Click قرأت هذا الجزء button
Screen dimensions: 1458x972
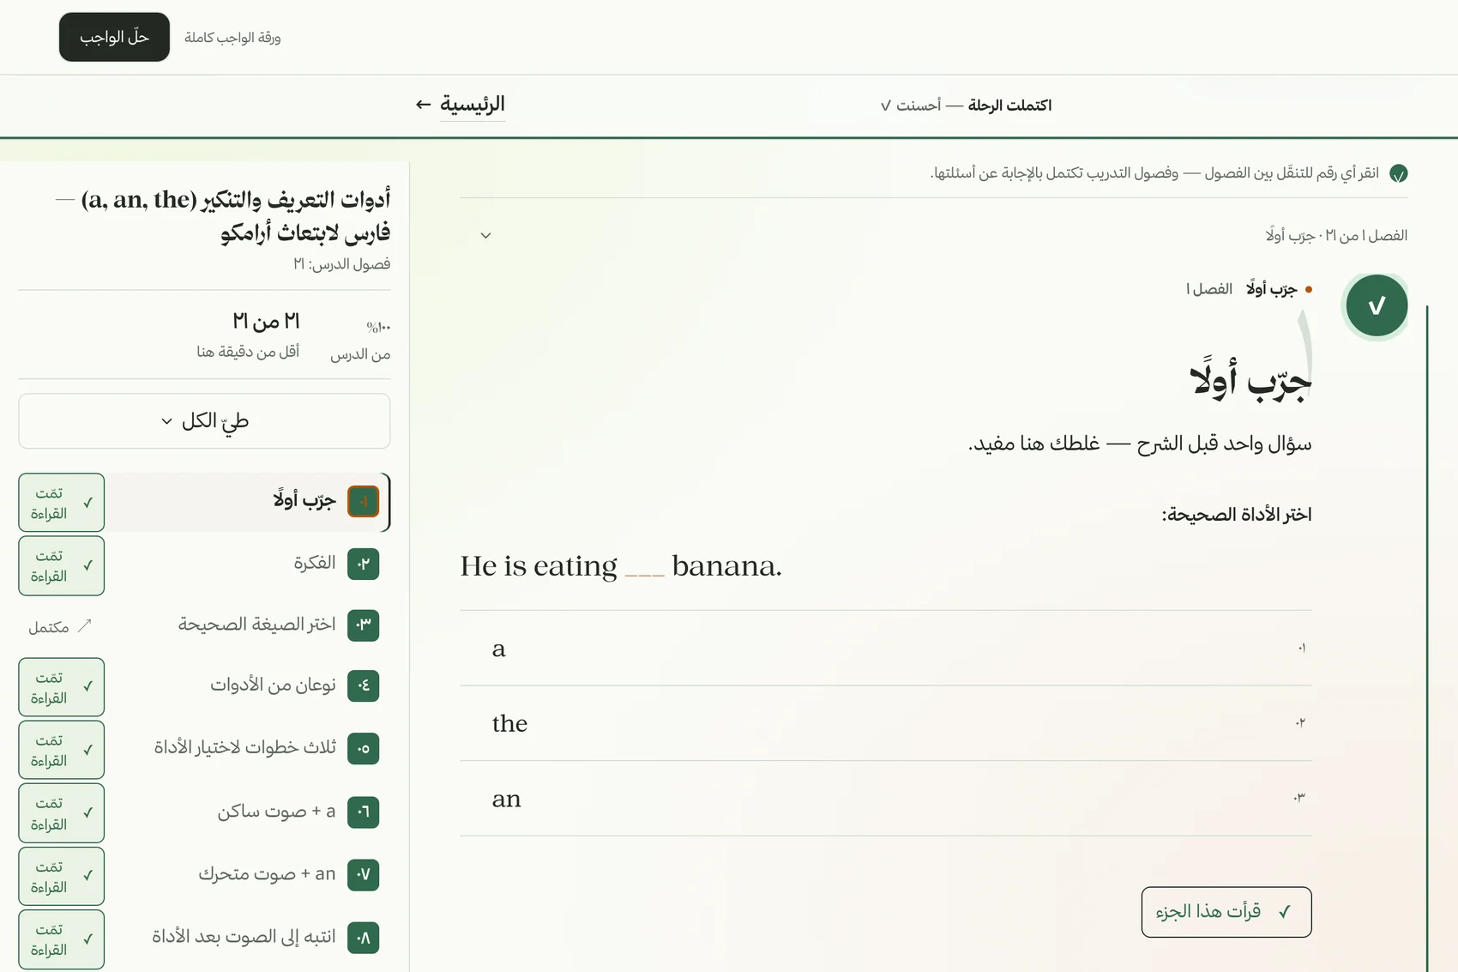coord(1226,912)
